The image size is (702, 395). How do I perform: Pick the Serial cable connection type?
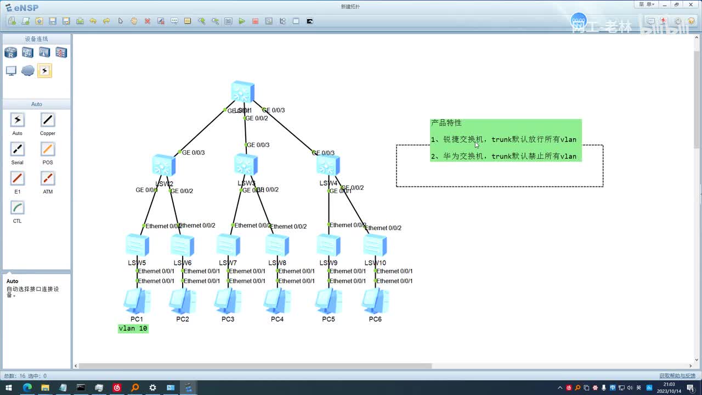tap(18, 149)
